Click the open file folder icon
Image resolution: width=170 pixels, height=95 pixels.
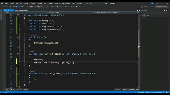point(14,7)
